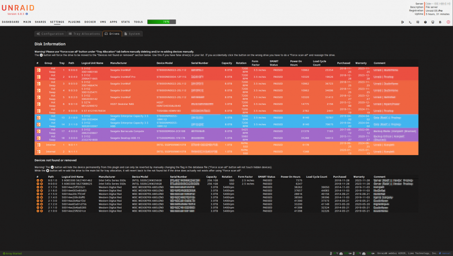The image size is (453, 256).
Task: Click the remove icon for internal drive N:1:1:1
Action: tap(39, 152)
